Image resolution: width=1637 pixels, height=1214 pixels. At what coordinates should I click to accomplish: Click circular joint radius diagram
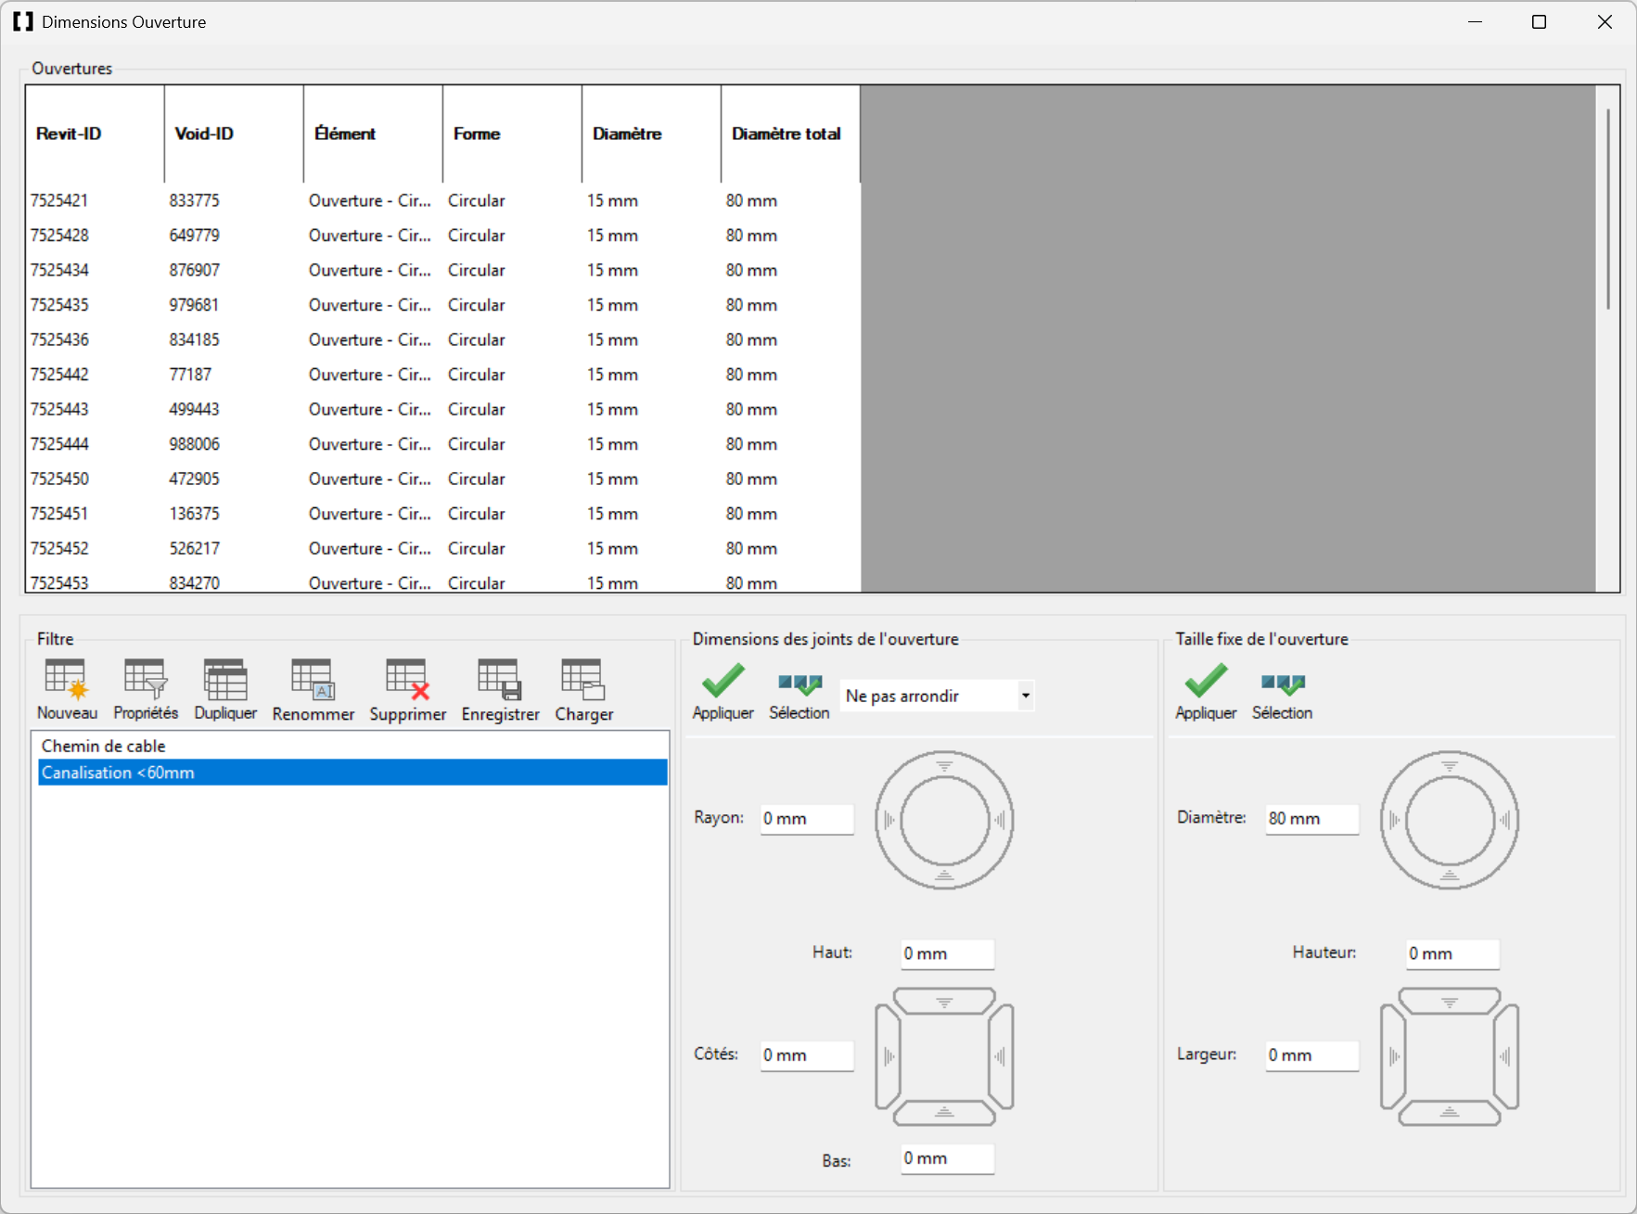click(x=944, y=820)
